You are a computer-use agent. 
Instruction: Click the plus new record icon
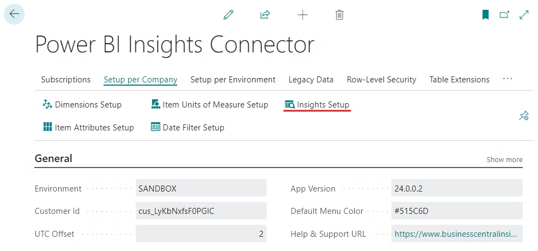[x=303, y=15]
